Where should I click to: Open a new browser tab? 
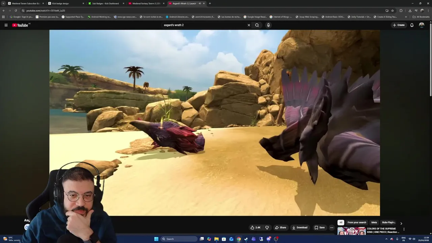[210, 3]
